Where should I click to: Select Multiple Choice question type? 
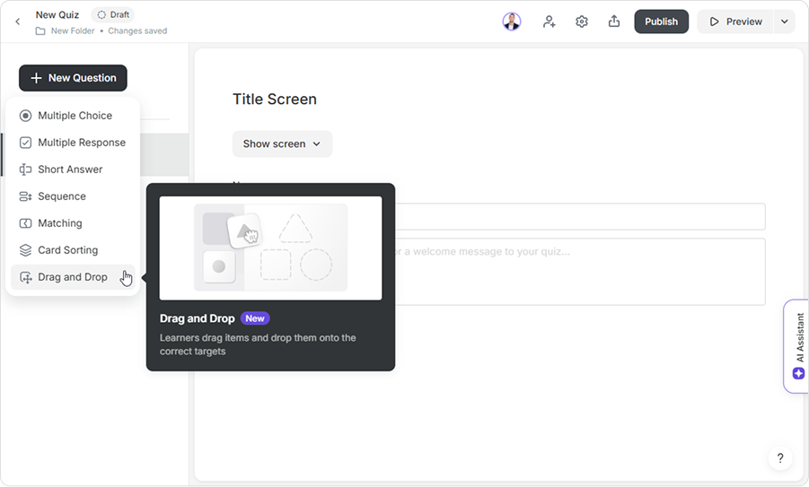click(x=75, y=116)
